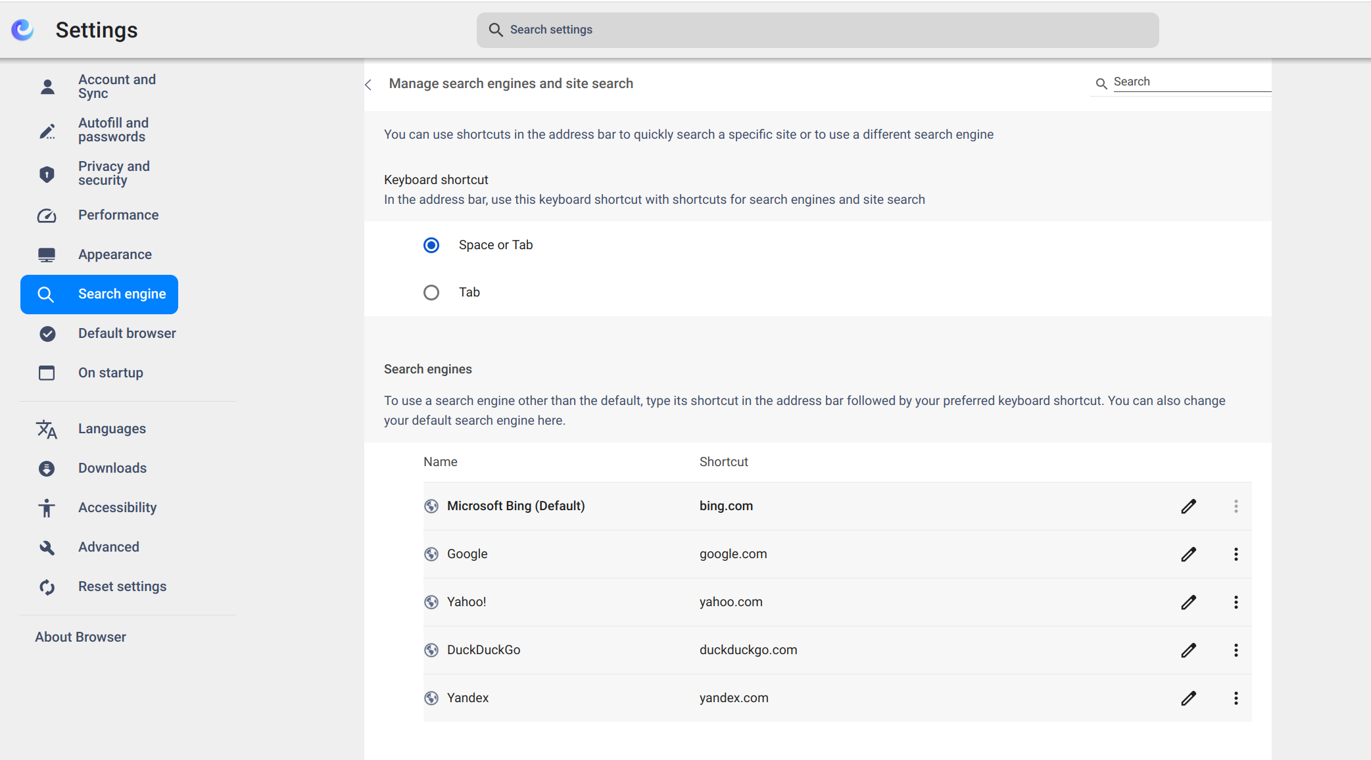The image size is (1371, 760).
Task: Open Account and Sync settings
Action: pos(99,87)
